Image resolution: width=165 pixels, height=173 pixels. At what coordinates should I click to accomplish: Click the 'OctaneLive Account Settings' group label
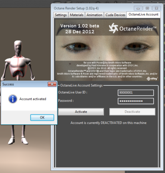click(81, 85)
